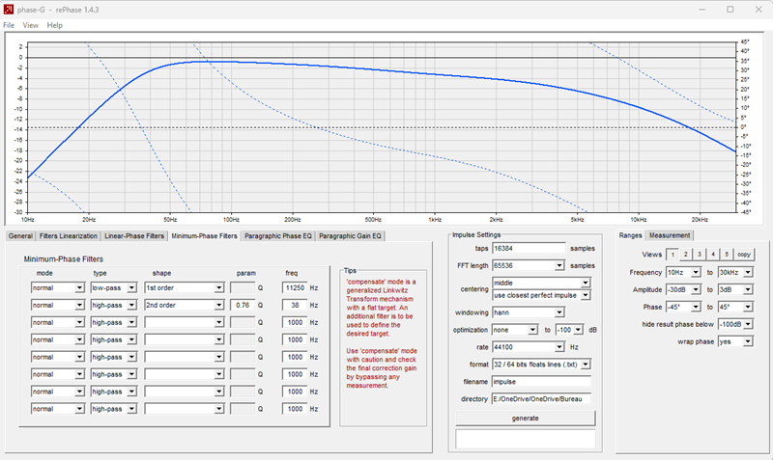The width and height of the screenshot is (773, 460).
Task: Open mode dropdown of low-pass filter row
Action: pos(58,287)
